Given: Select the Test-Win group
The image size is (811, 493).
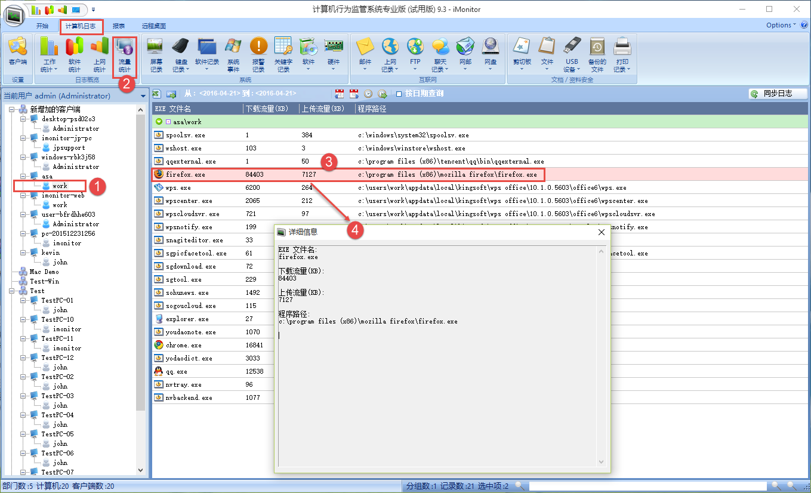Looking at the screenshot, I should click(x=44, y=281).
